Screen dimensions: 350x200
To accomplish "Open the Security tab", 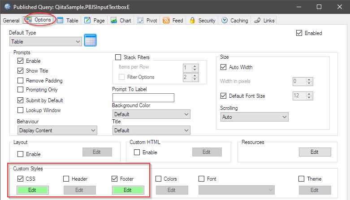I will pyautogui.click(x=203, y=21).
